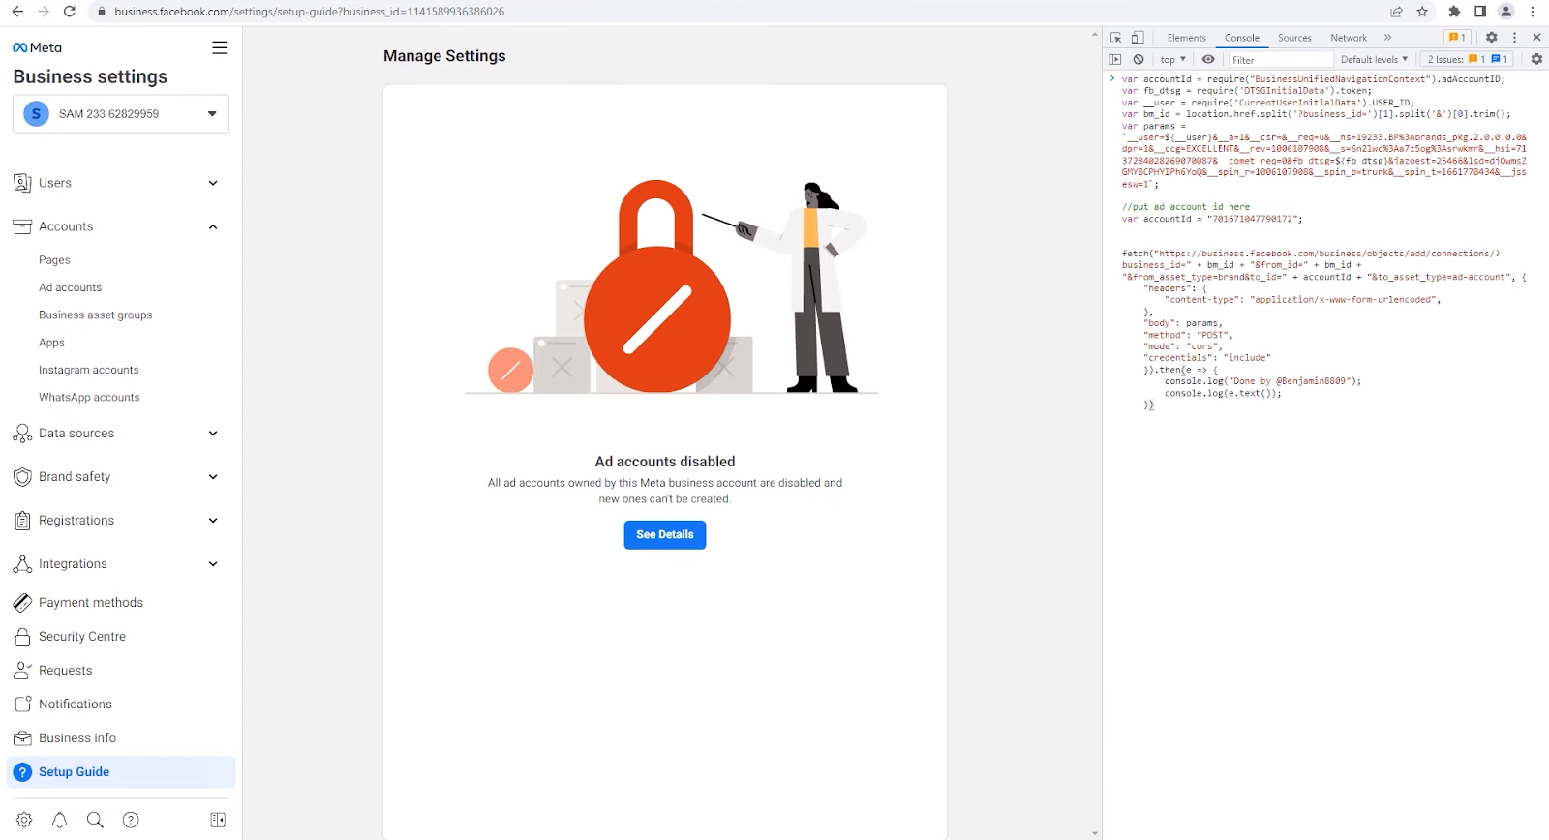Open the top context dropdown

pos(1172,59)
